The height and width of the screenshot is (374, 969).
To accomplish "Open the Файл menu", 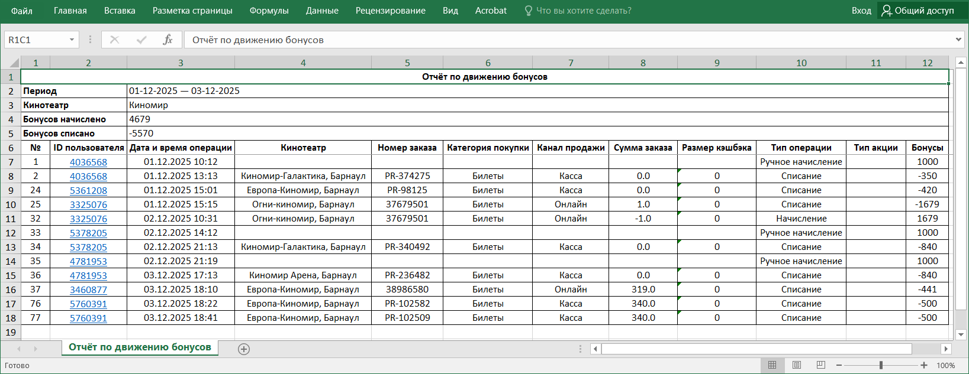I will (22, 11).
